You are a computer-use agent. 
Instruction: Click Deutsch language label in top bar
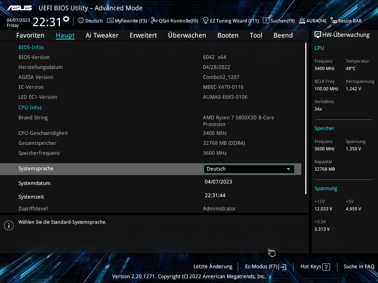[94, 21]
